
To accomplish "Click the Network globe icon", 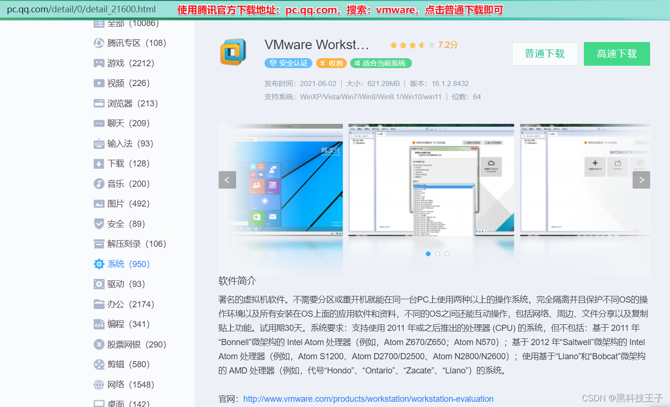I will coord(99,385).
